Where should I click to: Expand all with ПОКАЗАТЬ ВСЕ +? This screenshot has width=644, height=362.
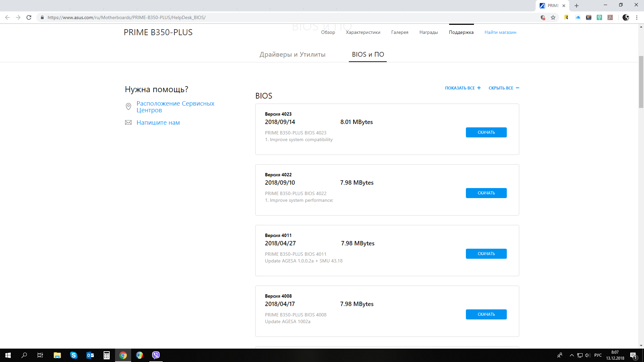pos(463,88)
